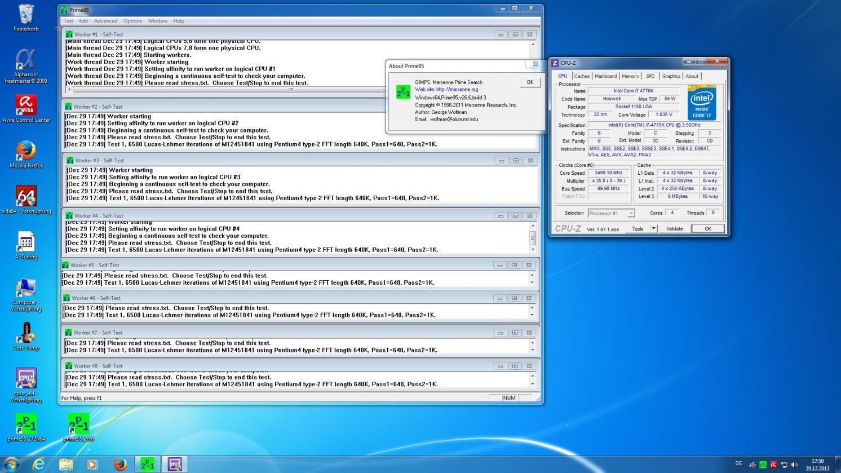Screen dimensions: 841x473
Task: Expand the Tools dropdown arrow in CPU-Z
Action: pyautogui.click(x=654, y=229)
